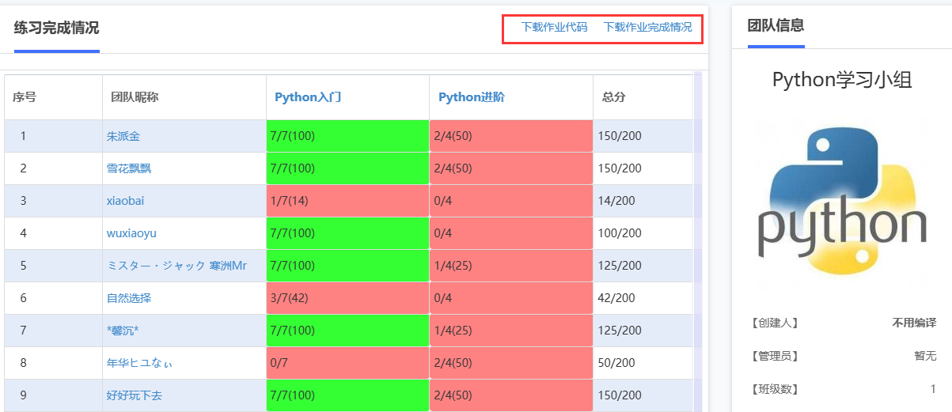Viewport: 952px width, 412px height.
Task: Open 下载作业代码 download link
Action: pyautogui.click(x=554, y=27)
